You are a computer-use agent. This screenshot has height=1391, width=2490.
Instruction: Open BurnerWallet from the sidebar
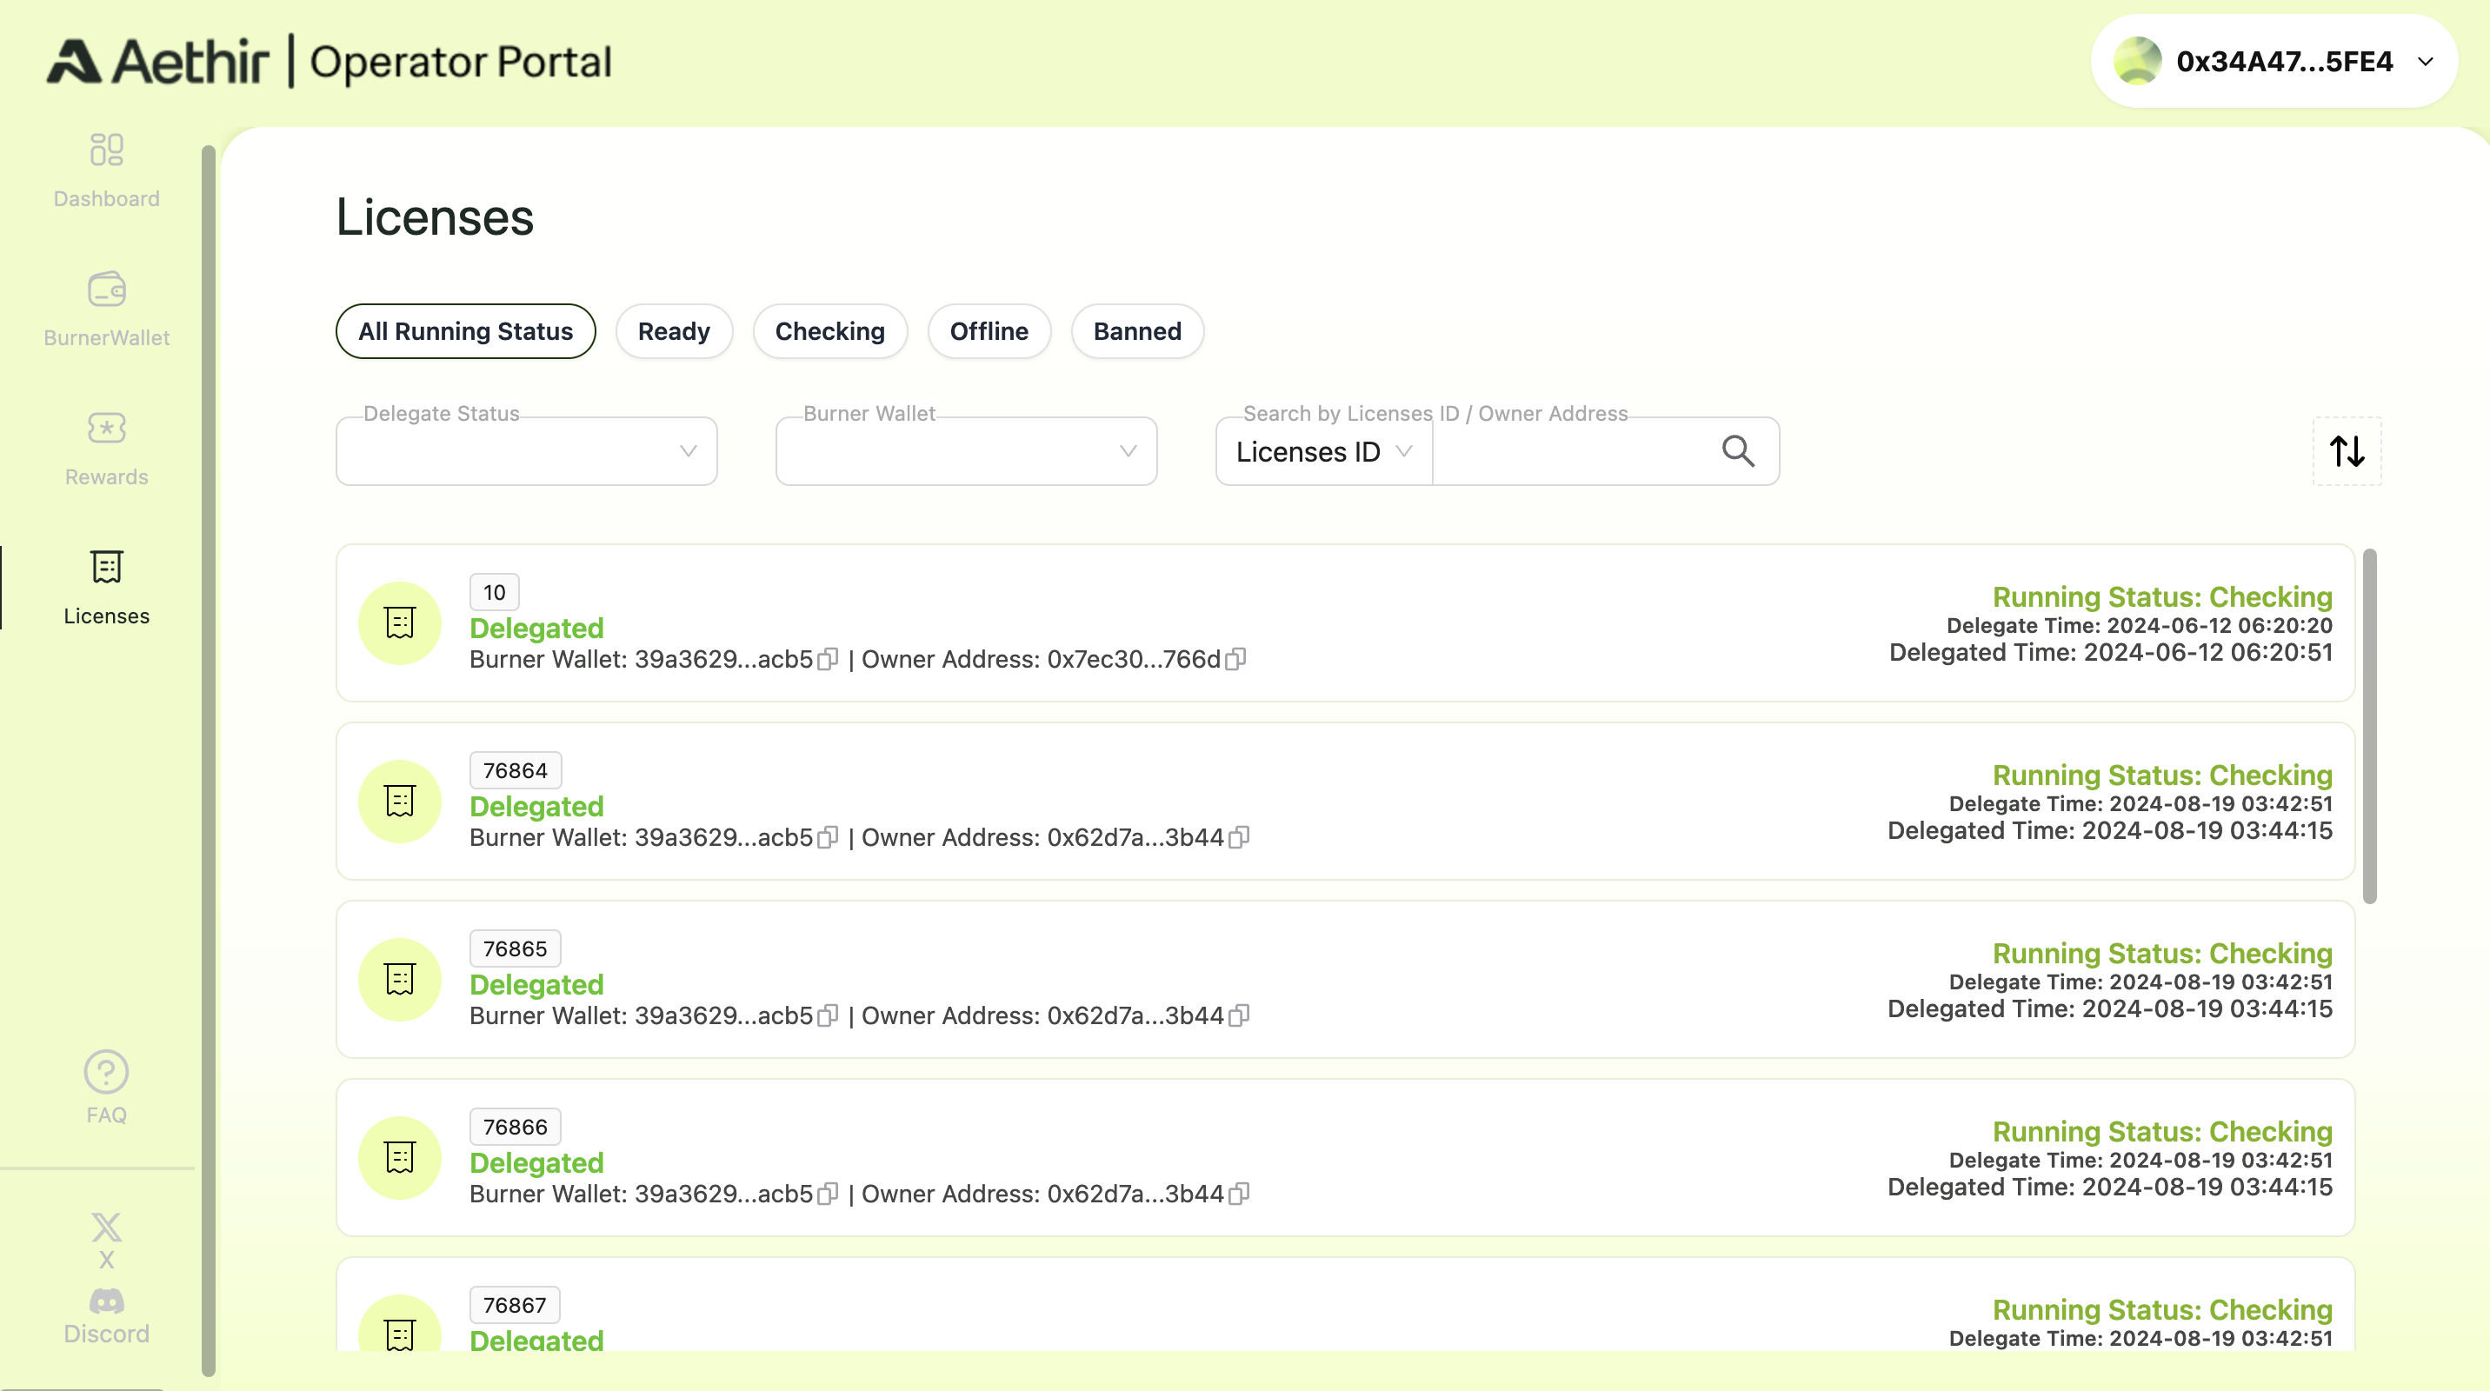(106, 290)
